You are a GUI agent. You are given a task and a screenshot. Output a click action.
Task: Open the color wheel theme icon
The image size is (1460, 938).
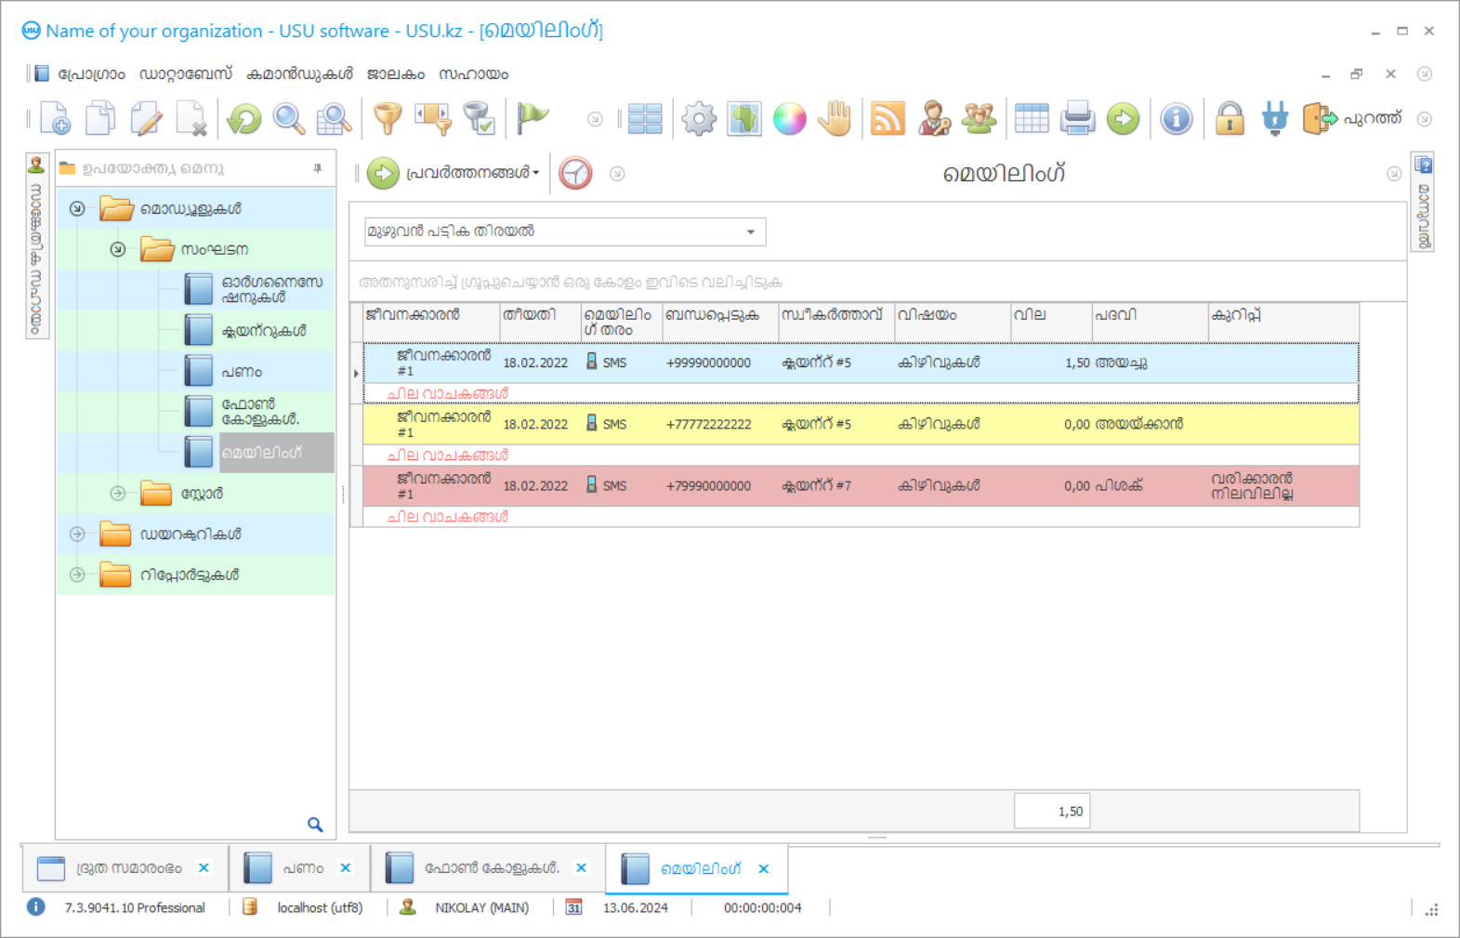(789, 119)
